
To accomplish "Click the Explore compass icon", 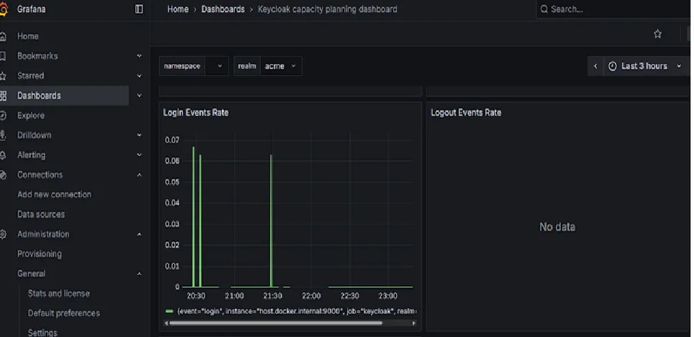I will 3,115.
